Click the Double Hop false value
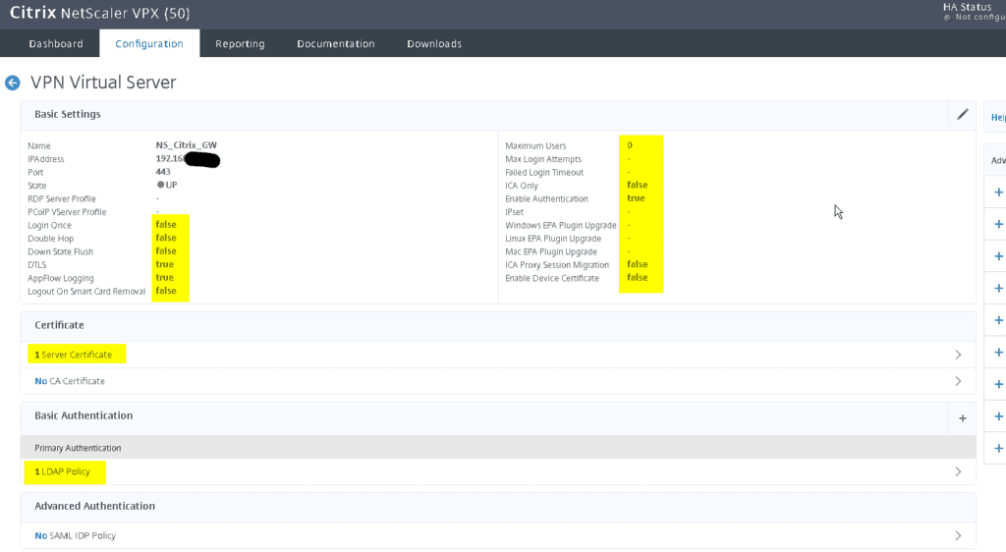The width and height of the screenshot is (1006, 552). [165, 238]
